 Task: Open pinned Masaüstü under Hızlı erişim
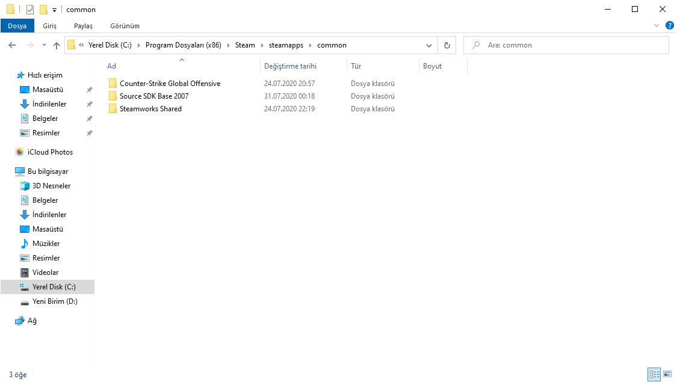(48, 90)
